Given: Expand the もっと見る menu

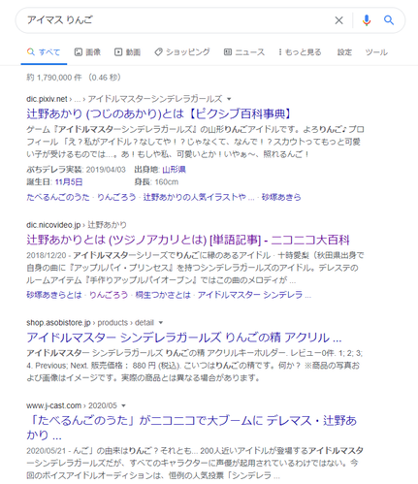Looking at the screenshot, I should [x=300, y=52].
